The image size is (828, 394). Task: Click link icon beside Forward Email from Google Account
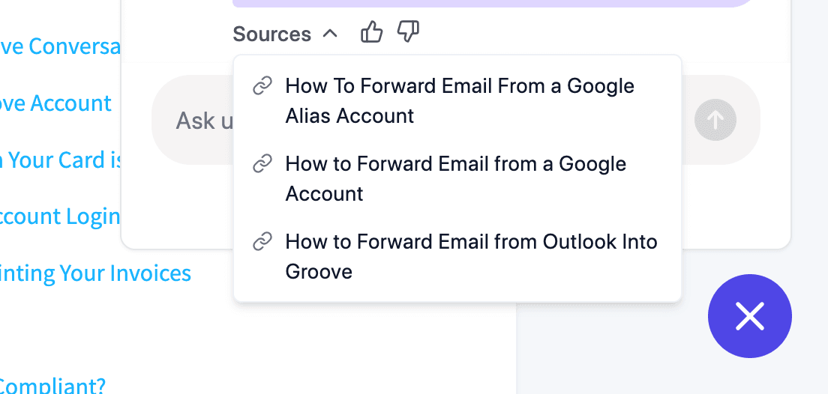pos(262,164)
